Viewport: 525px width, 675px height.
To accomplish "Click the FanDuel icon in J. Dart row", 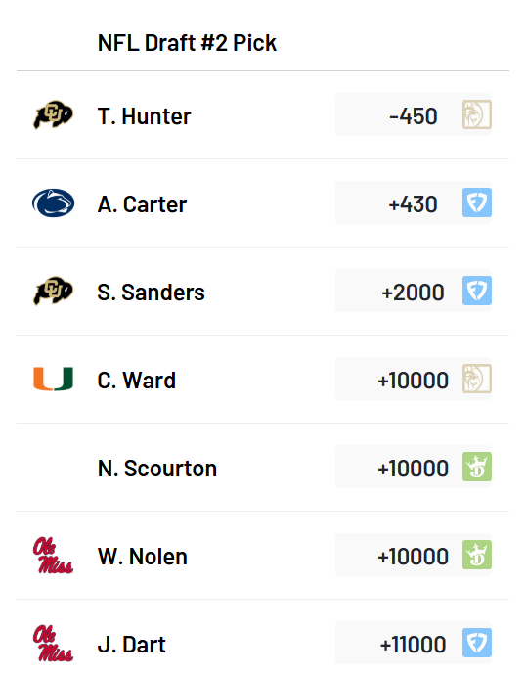I will pyautogui.click(x=477, y=643).
